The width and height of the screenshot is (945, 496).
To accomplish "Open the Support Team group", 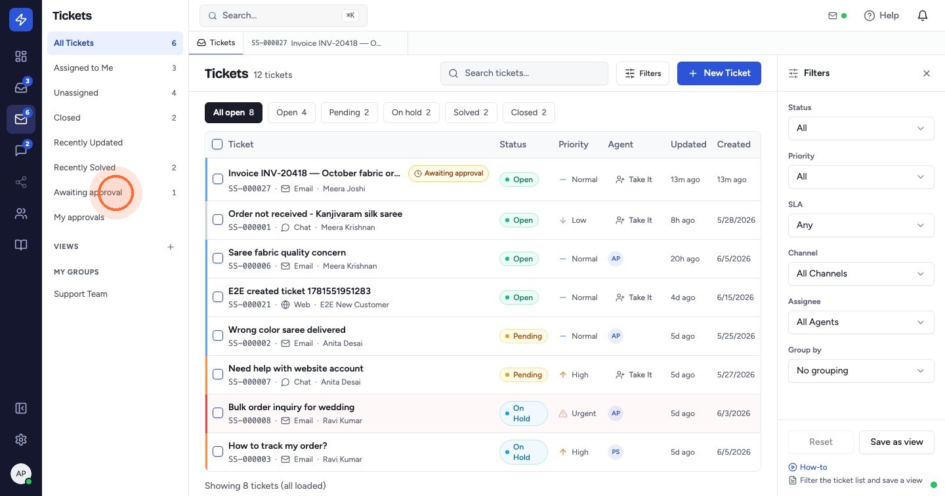I will [115, 294].
